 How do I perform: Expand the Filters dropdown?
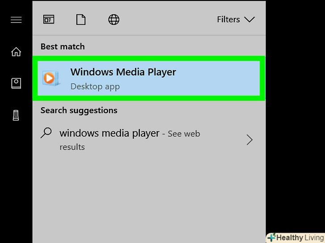[x=236, y=20]
